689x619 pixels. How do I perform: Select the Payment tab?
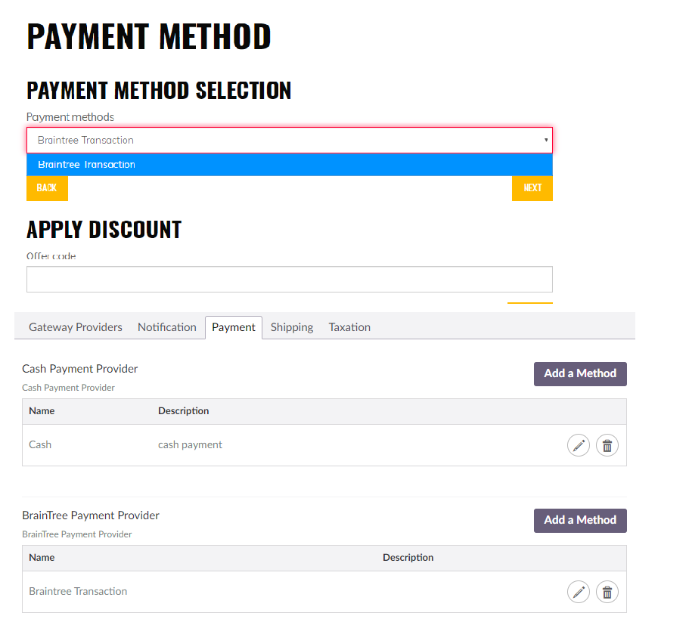pyautogui.click(x=234, y=327)
